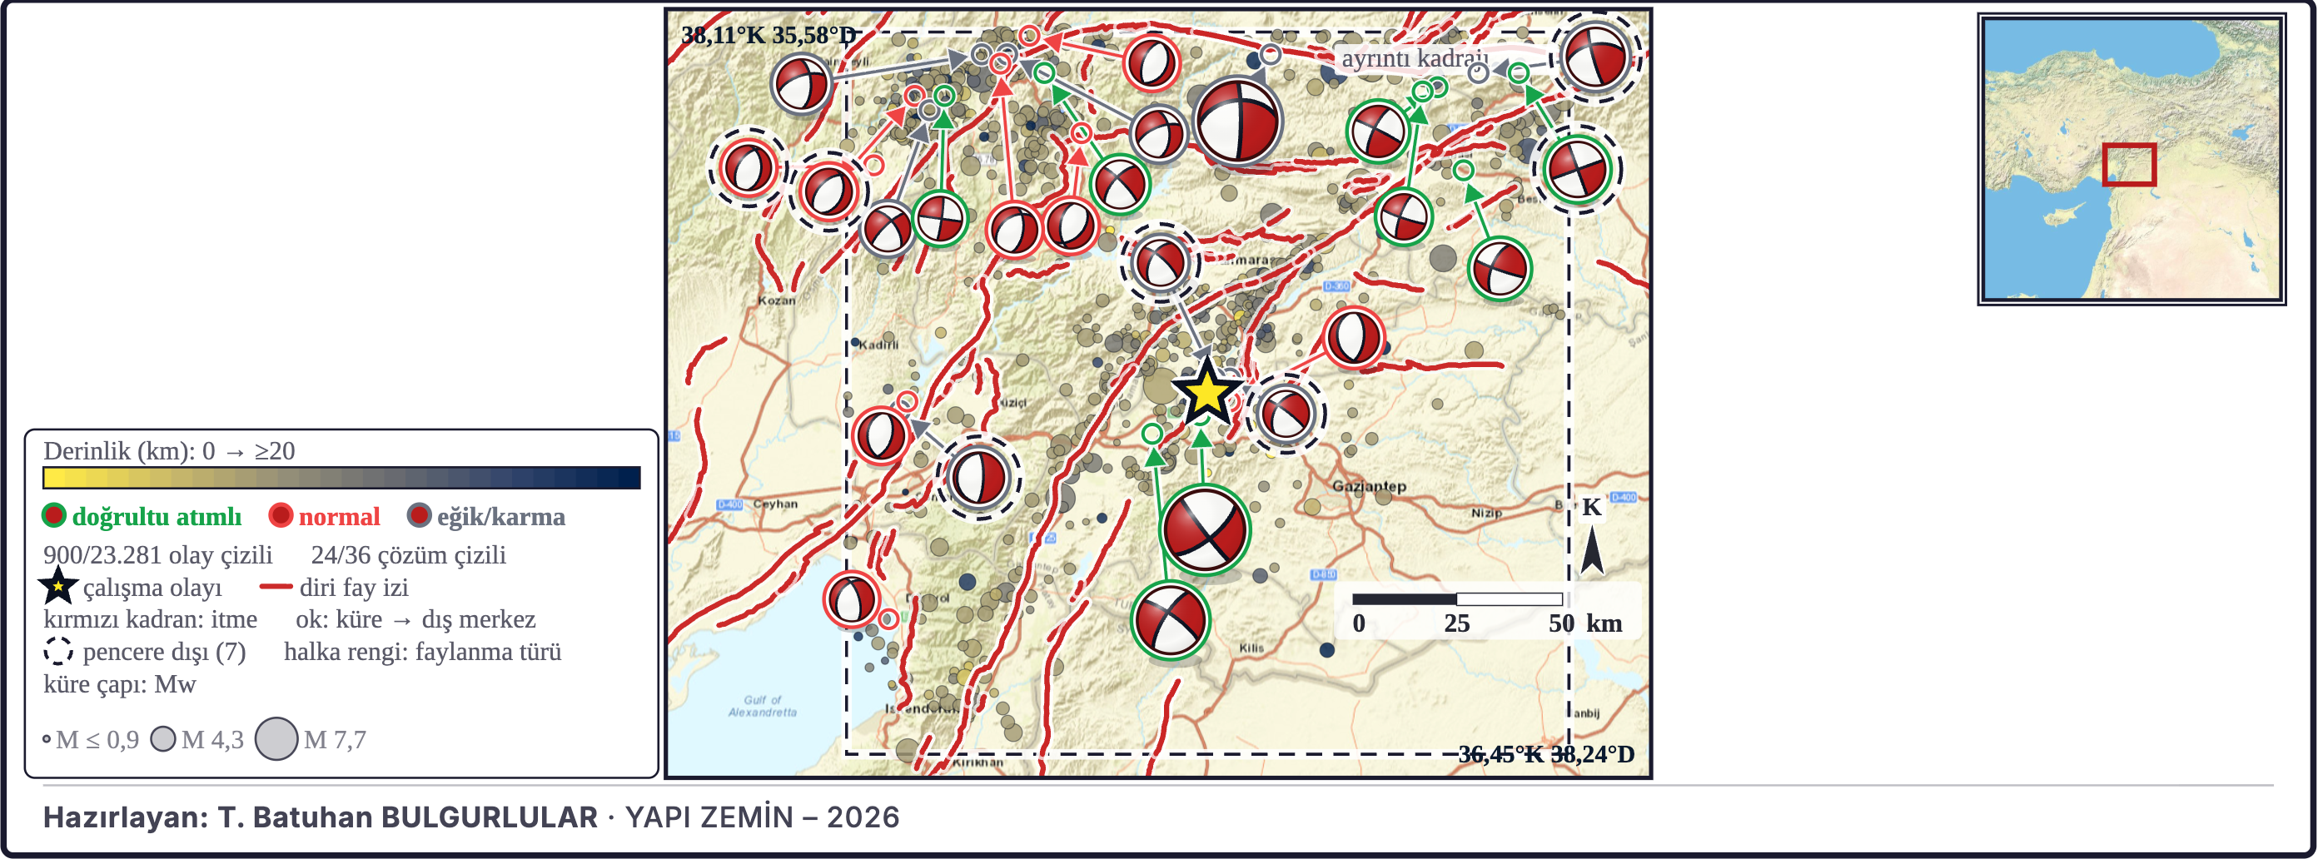This screenshot has width=2318, height=859.
Task: Click the 'M 7,7' magnitude circle
Action: (x=276, y=739)
